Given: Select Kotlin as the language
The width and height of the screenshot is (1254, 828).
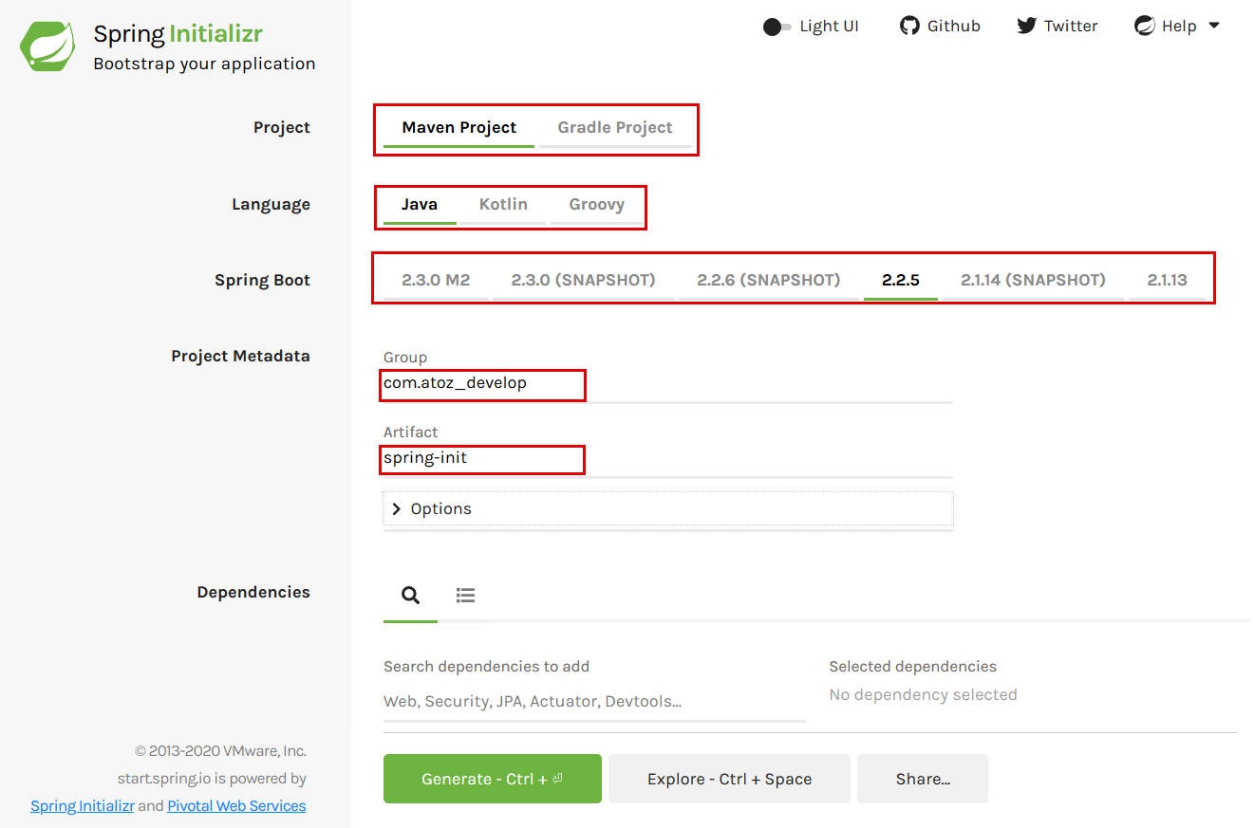Looking at the screenshot, I should (x=503, y=203).
